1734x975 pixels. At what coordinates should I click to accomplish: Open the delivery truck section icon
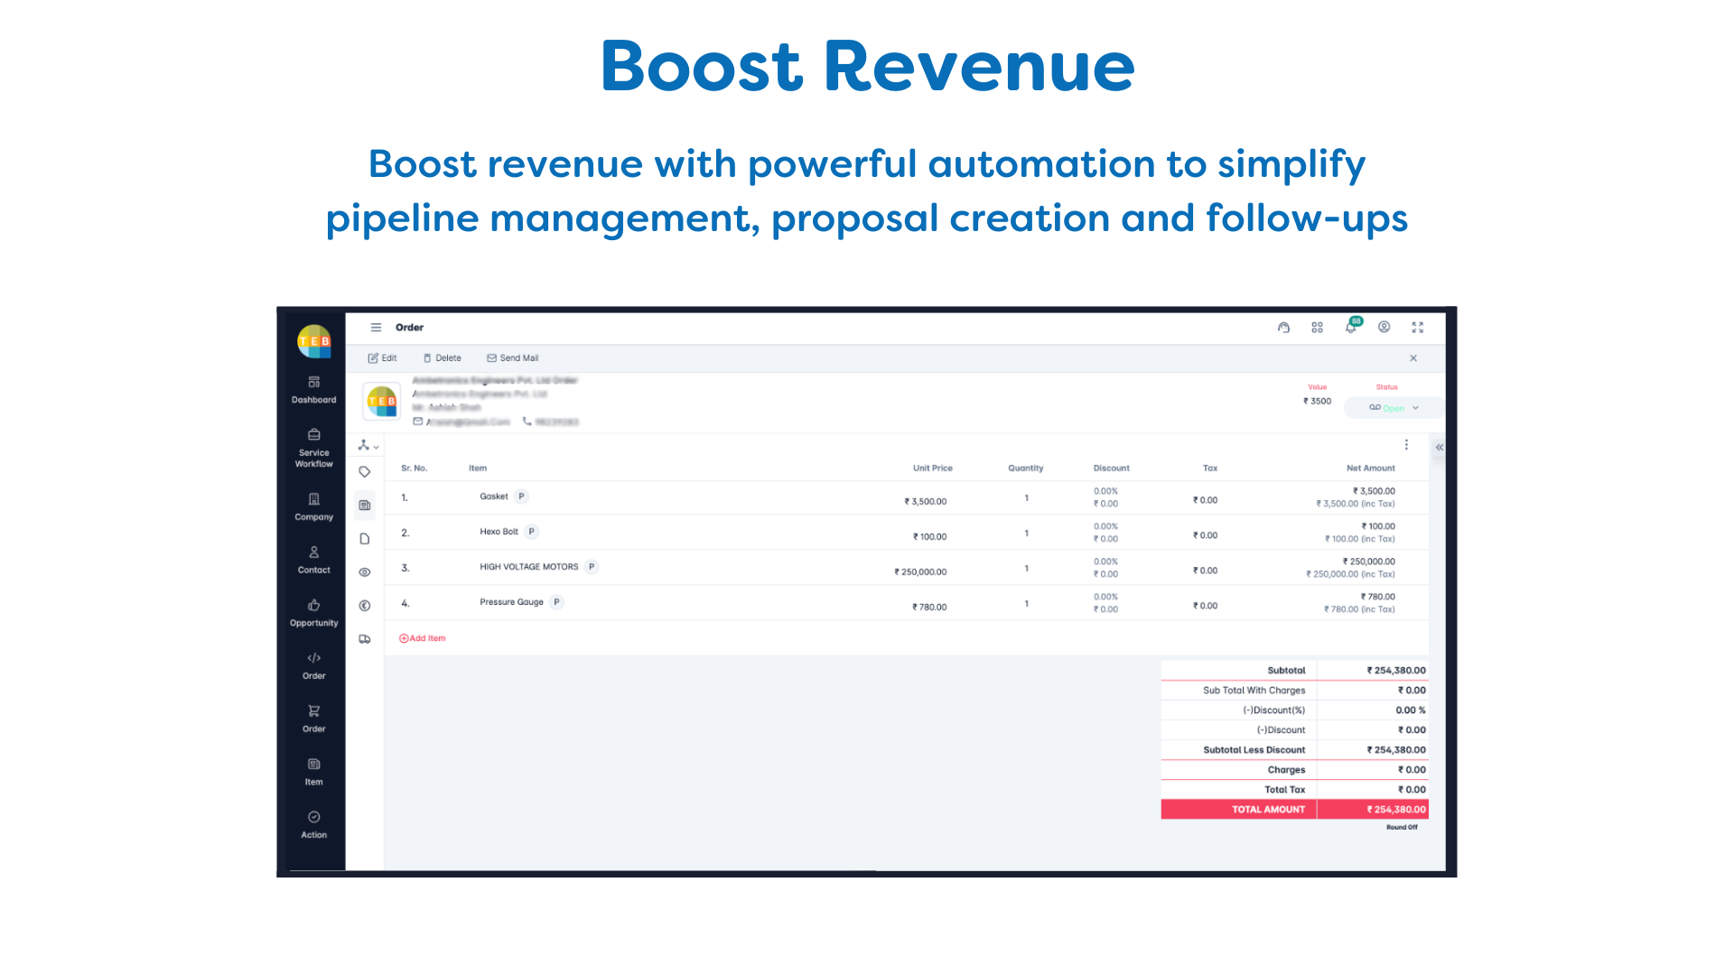[x=365, y=639]
